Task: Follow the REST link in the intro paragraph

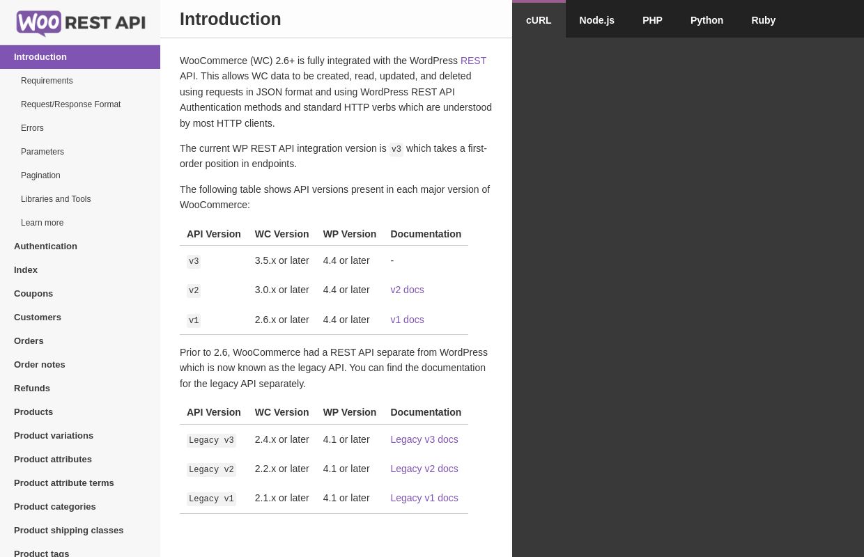Action: [473, 61]
